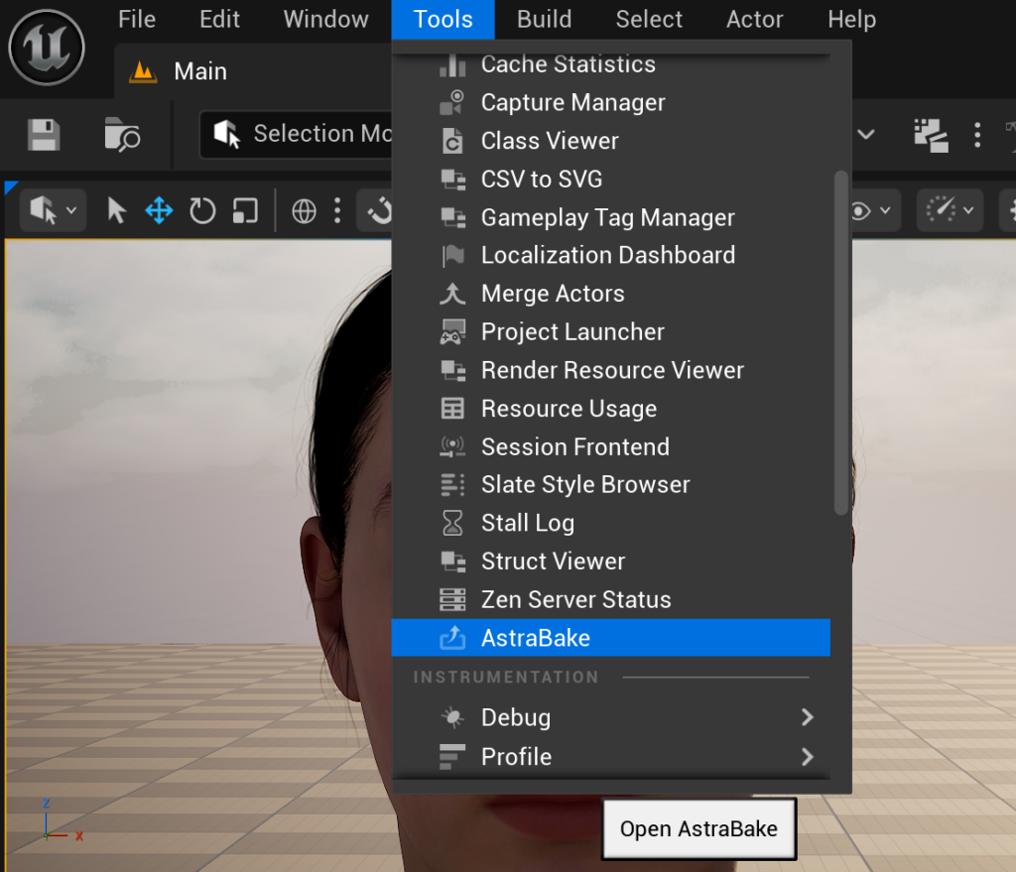
Task: Open the Selection Mode dropdown
Action: tap(298, 134)
